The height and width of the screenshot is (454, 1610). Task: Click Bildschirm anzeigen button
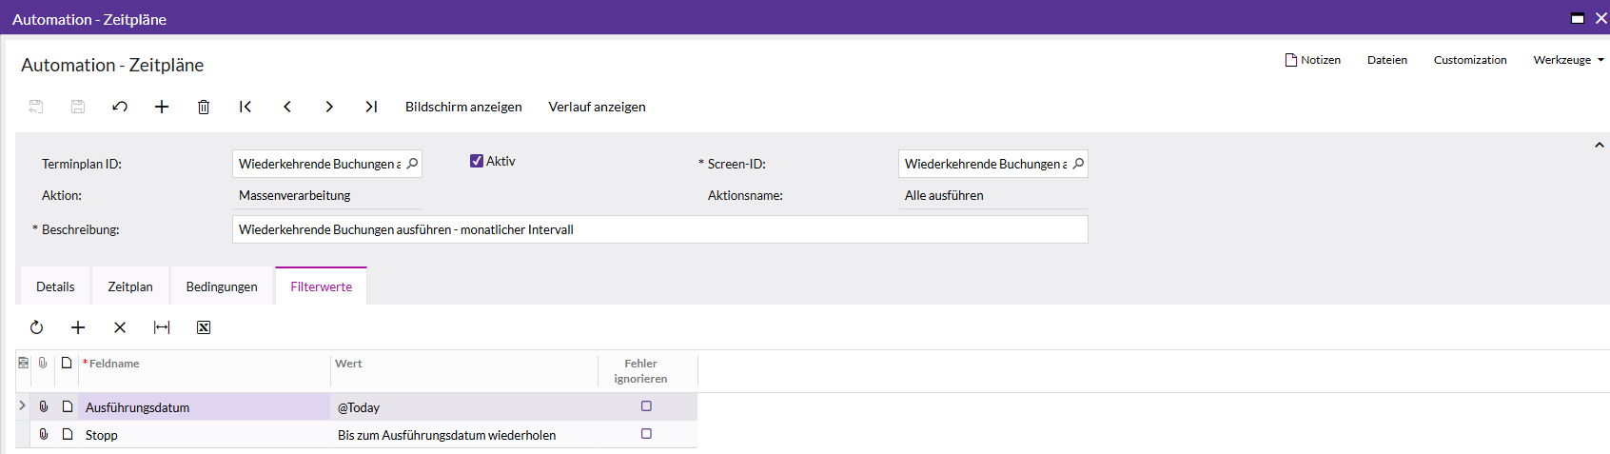(463, 107)
